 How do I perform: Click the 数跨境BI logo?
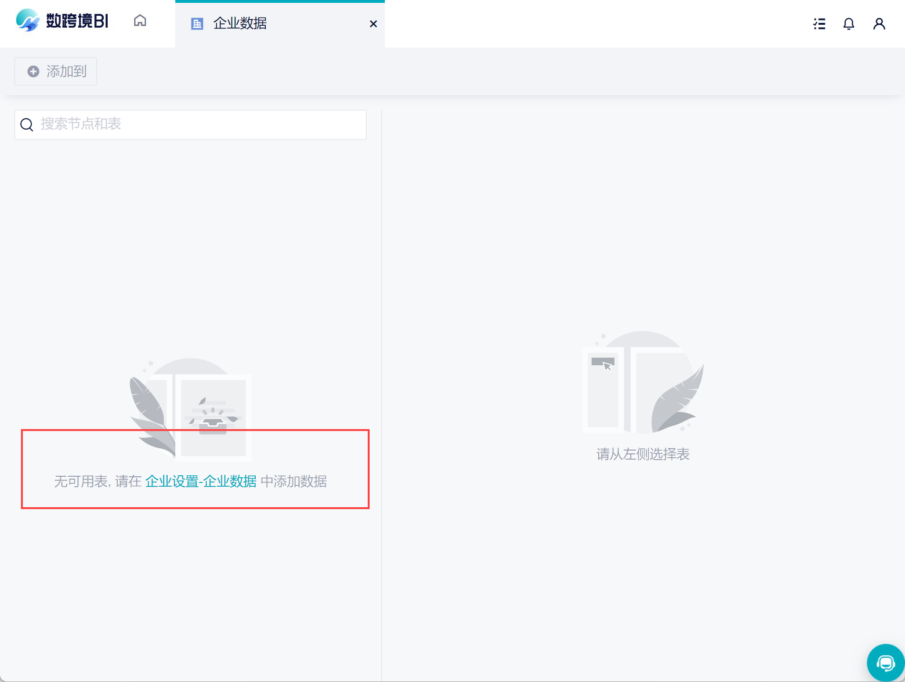[62, 21]
